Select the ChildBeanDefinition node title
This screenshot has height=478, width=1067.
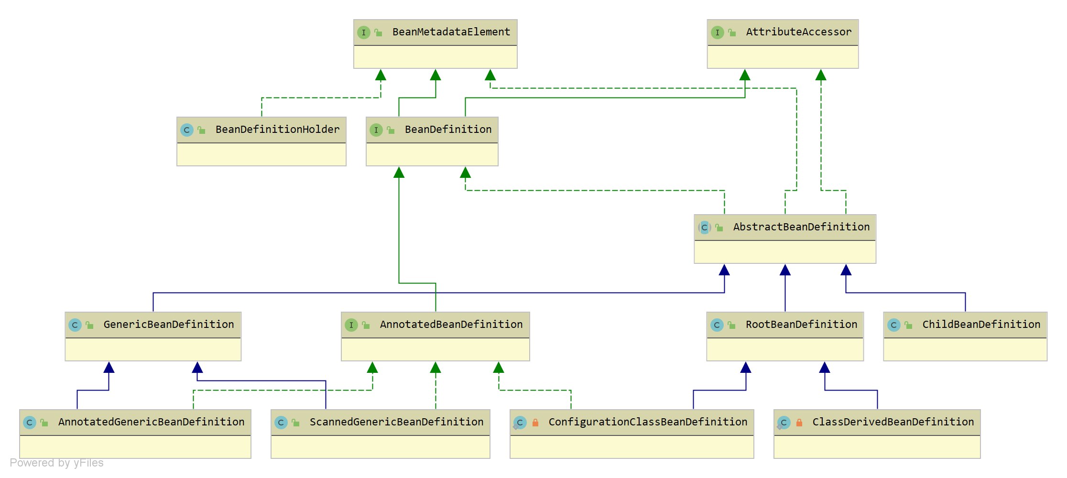pos(981,325)
